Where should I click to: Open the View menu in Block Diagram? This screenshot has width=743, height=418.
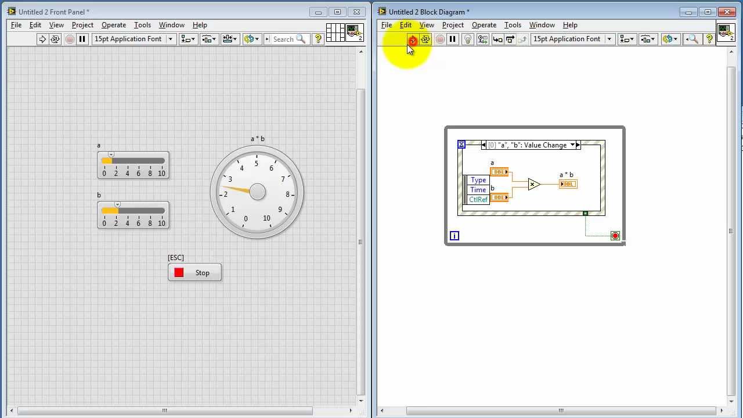pyautogui.click(x=427, y=25)
